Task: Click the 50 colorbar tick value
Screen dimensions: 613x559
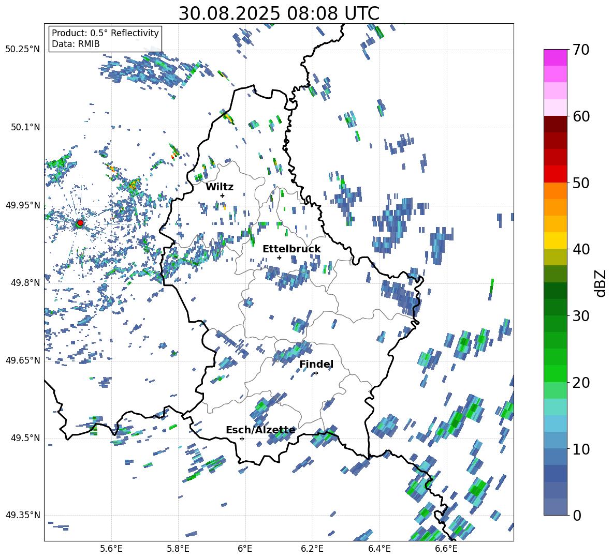Action: click(x=581, y=183)
